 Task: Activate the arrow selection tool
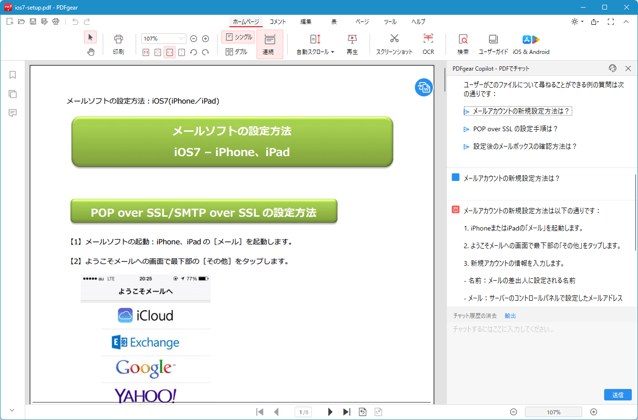[91, 37]
